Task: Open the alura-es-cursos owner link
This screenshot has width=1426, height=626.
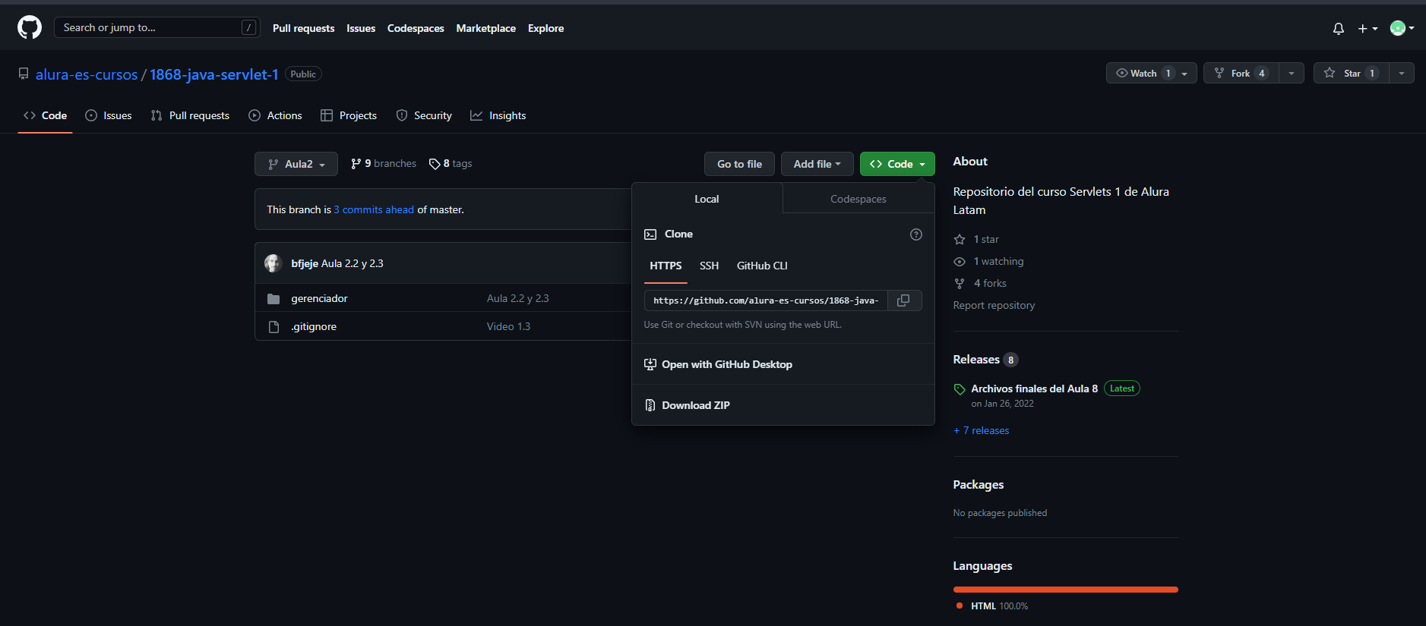Action: click(87, 74)
